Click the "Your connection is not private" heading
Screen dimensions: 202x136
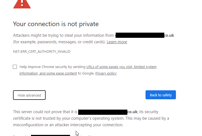(56, 24)
